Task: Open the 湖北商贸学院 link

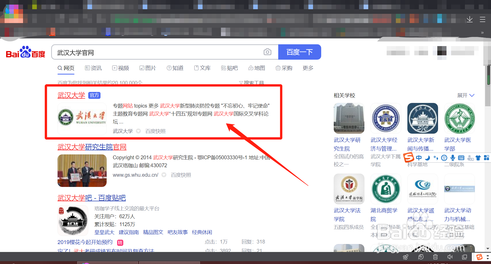Action: click(x=384, y=215)
